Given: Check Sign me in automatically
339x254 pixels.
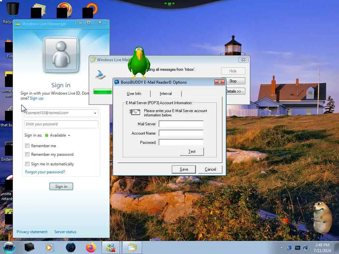Looking at the screenshot, I should [x=27, y=164].
